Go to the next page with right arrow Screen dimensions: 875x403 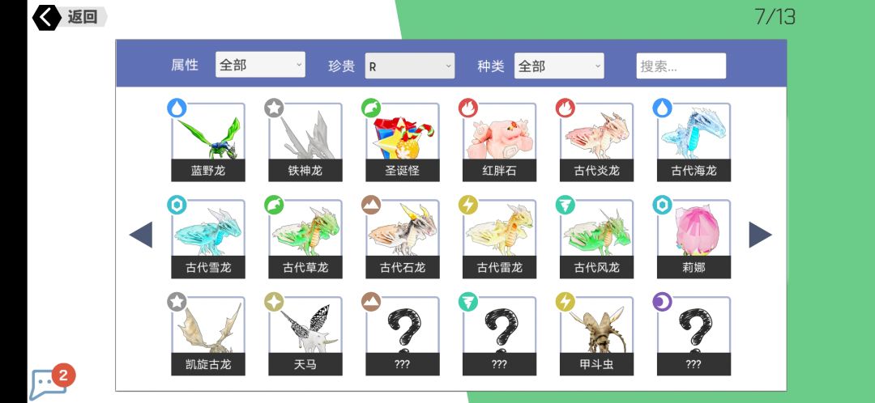point(760,235)
